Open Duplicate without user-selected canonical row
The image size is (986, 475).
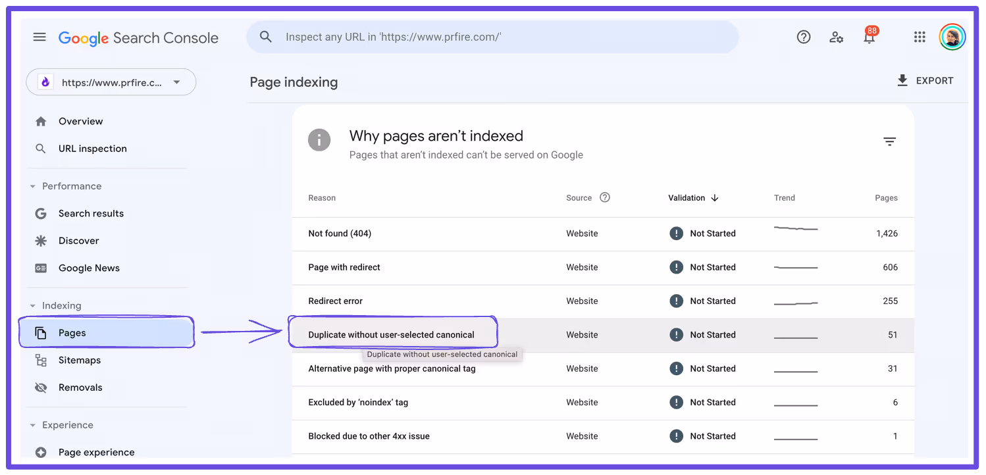[603, 335]
